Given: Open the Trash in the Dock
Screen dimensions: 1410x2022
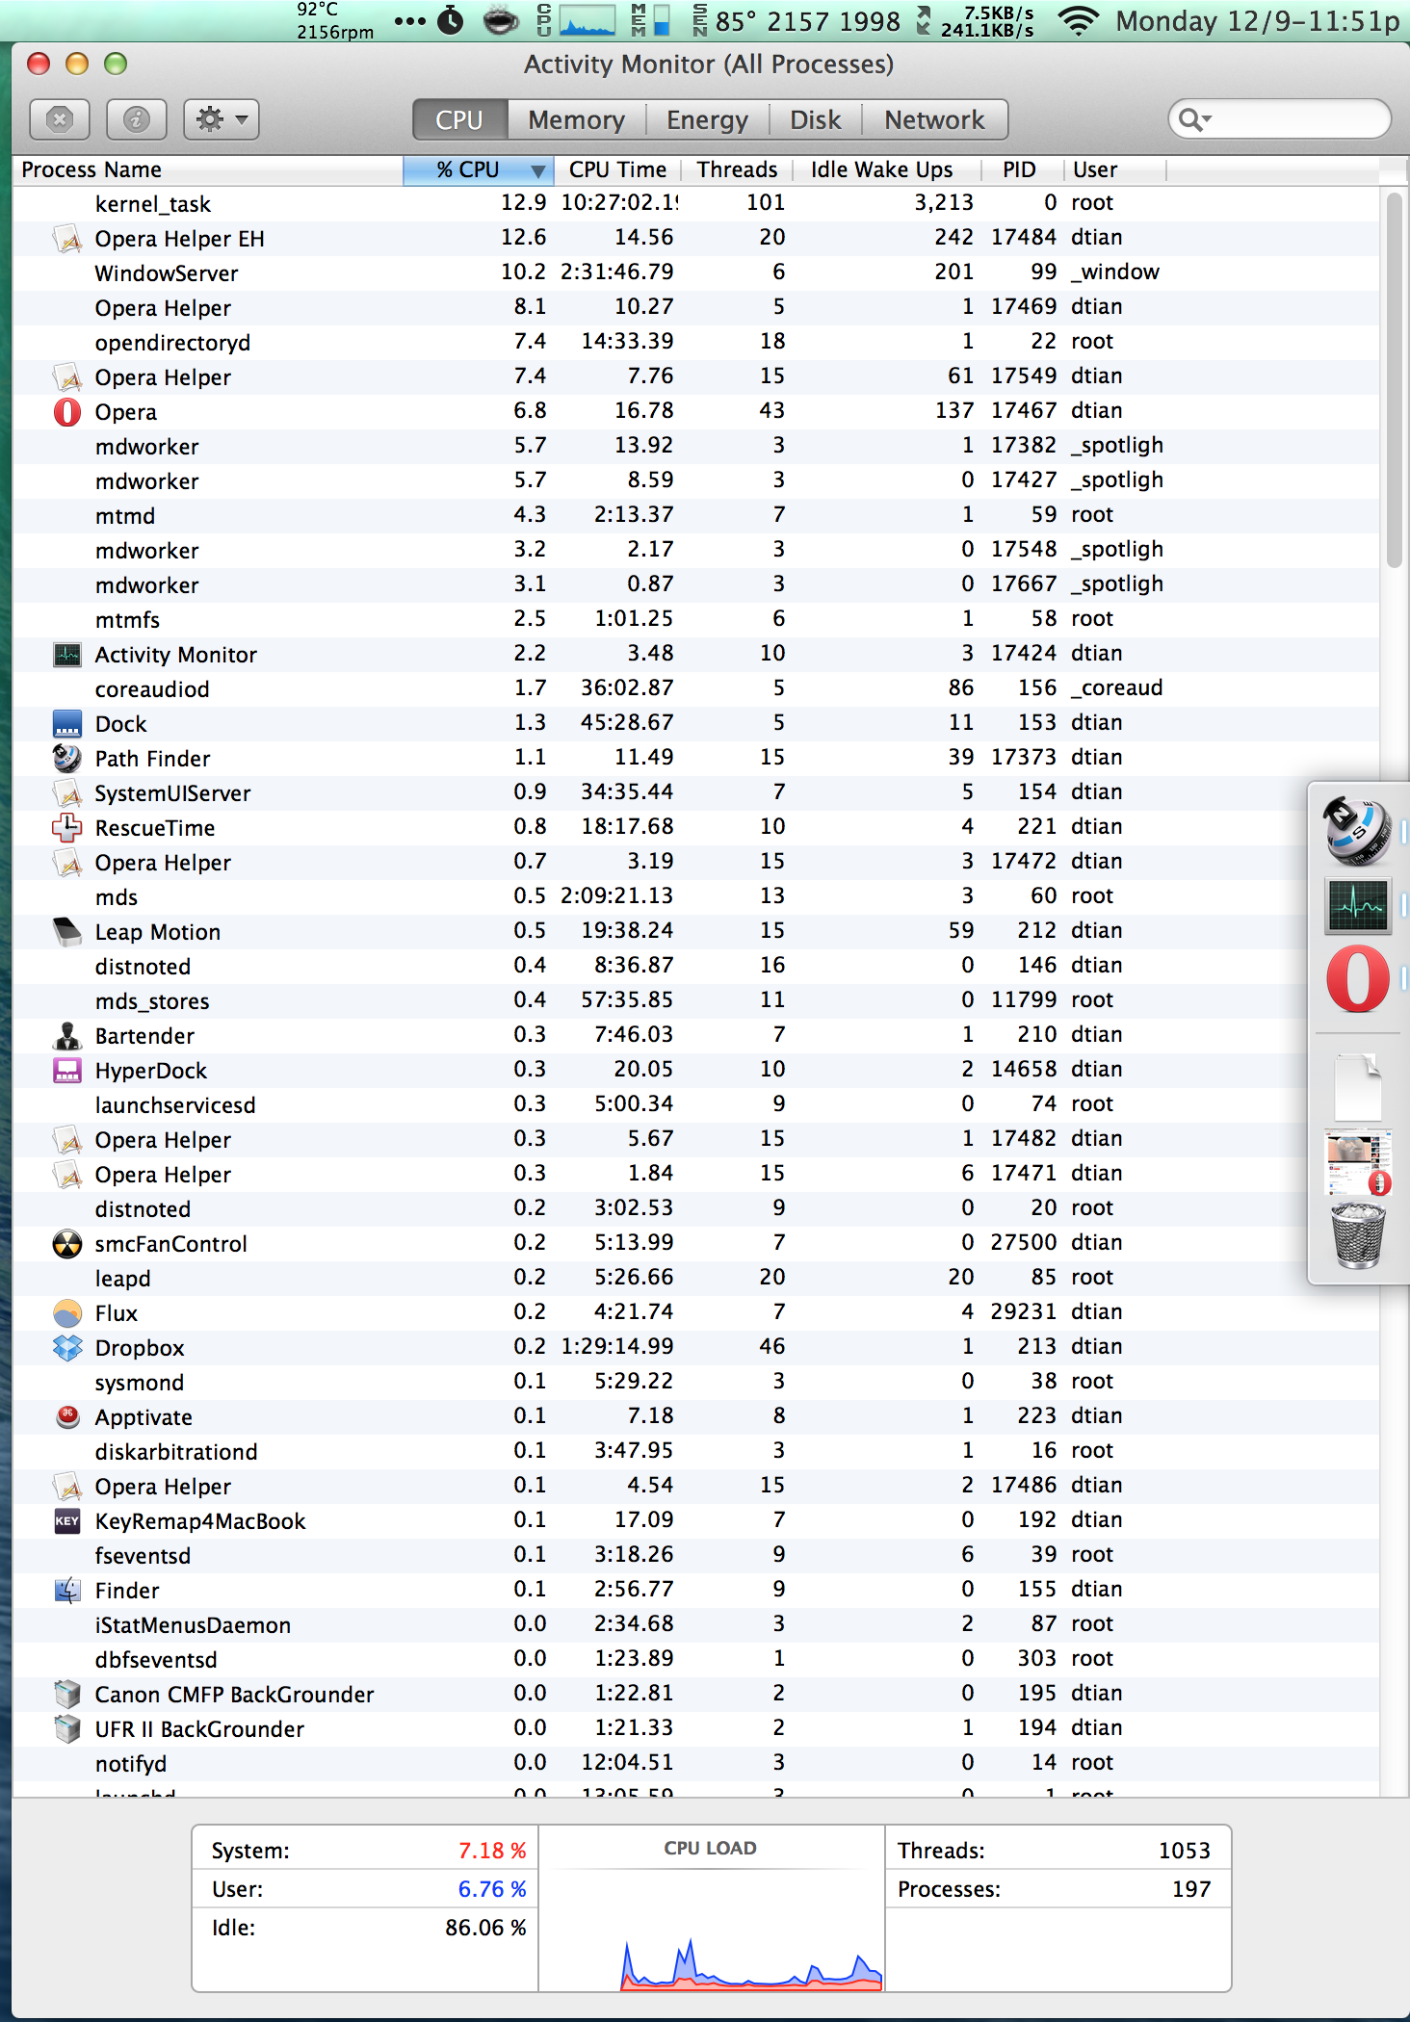Looking at the screenshot, I should [x=1358, y=1235].
